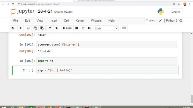Open the cell type Code dropdown
Viewport: 193px width, 108px height.
106,28
